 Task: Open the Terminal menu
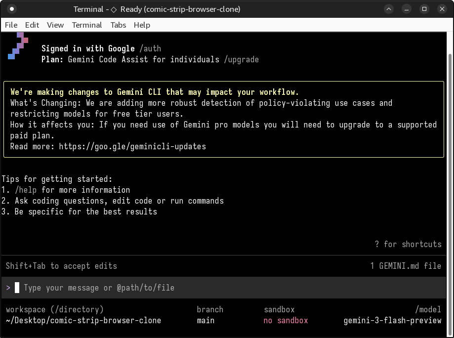[x=87, y=25]
